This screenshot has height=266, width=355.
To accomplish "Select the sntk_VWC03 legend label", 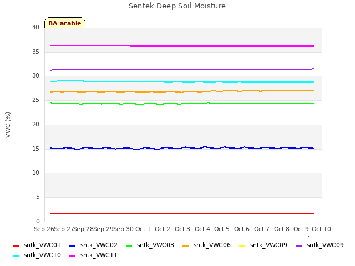I will [155, 245].
